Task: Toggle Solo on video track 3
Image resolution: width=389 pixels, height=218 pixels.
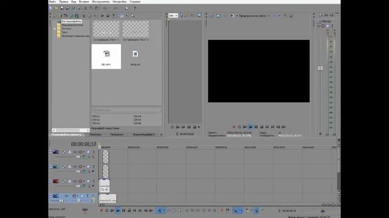Action: [94, 181]
